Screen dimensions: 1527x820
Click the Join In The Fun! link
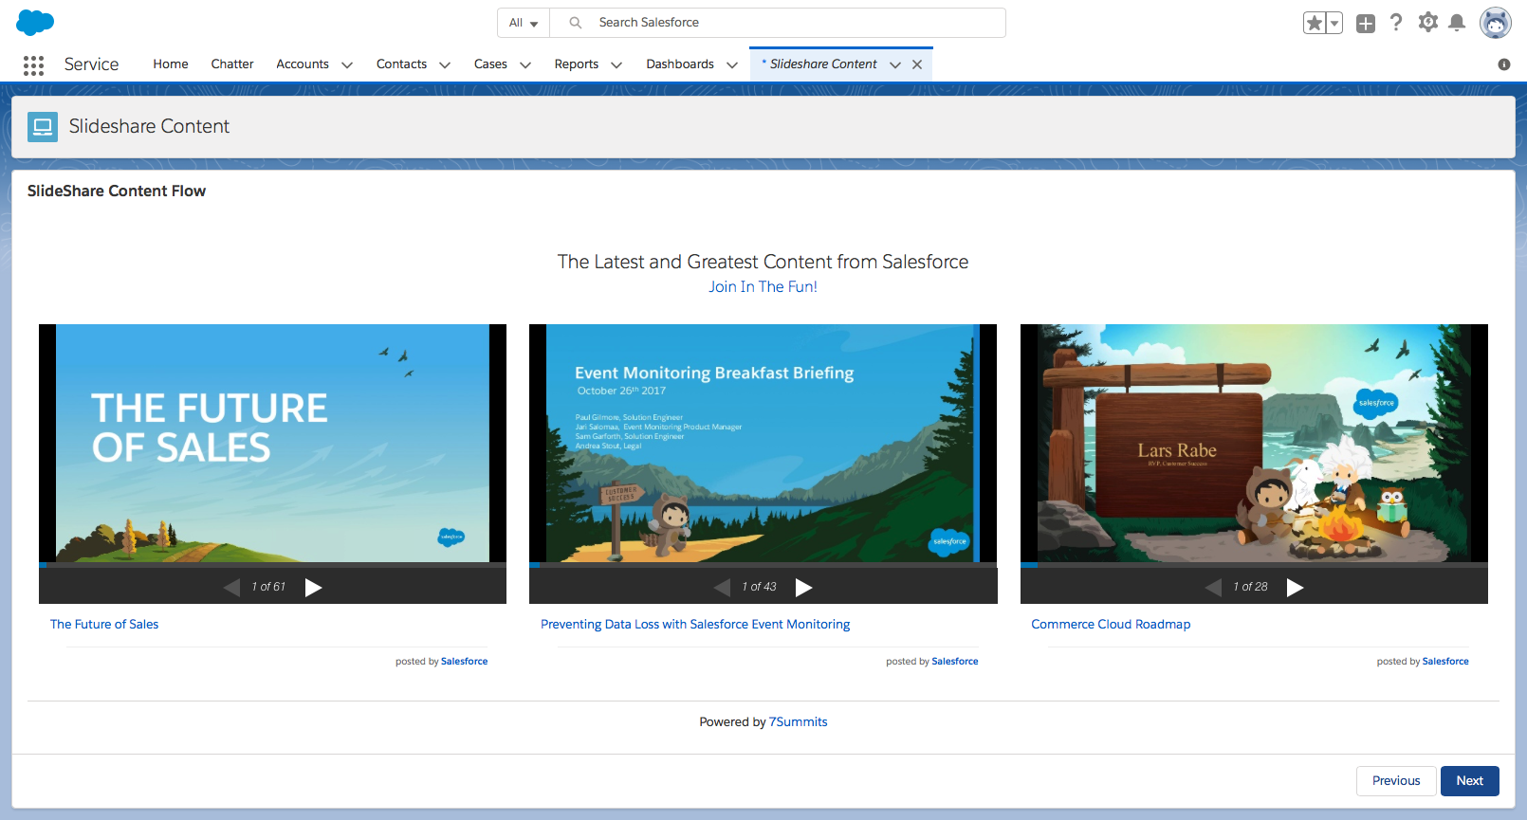[x=763, y=286]
